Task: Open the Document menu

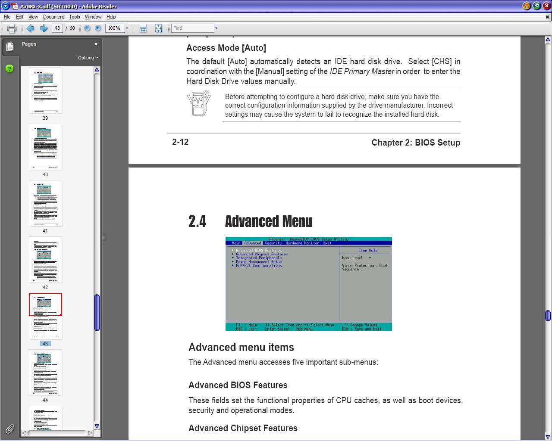Action: tap(53, 17)
